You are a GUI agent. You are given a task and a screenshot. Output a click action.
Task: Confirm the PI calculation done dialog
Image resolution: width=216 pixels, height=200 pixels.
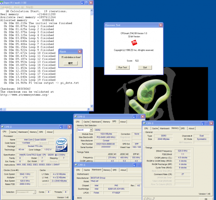tap(71, 63)
